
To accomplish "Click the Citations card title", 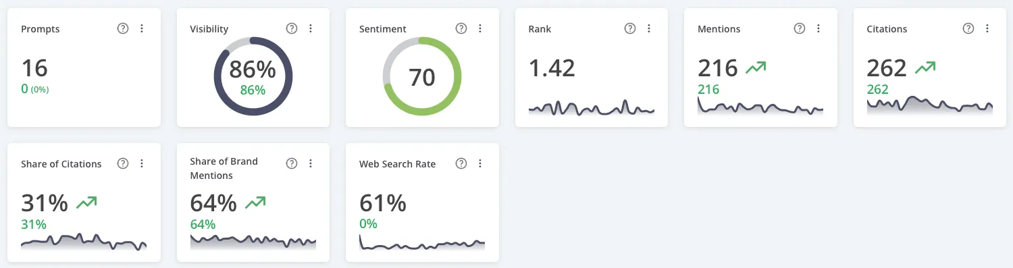I will 887,29.
